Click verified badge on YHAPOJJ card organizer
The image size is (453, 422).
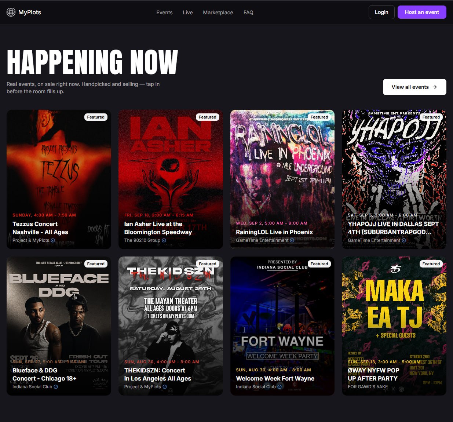pyautogui.click(x=404, y=240)
